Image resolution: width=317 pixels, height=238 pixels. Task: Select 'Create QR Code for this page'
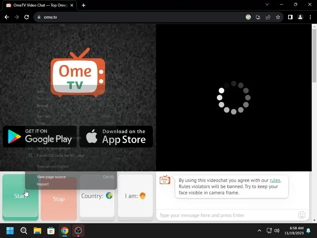[71, 156]
